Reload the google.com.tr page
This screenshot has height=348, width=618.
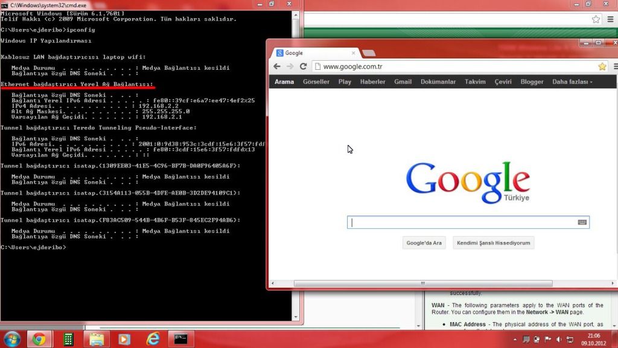click(303, 66)
